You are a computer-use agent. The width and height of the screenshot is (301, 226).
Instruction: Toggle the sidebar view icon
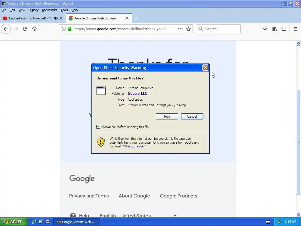pos(284,29)
